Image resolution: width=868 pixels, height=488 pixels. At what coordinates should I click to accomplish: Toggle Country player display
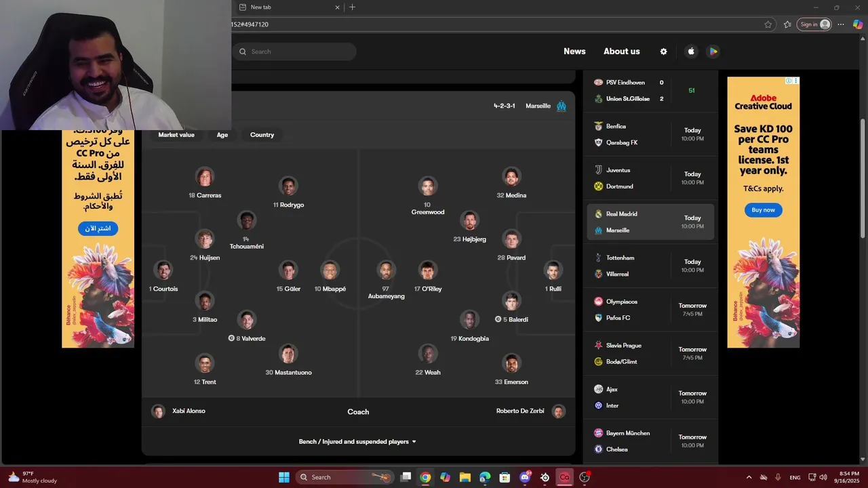262,135
